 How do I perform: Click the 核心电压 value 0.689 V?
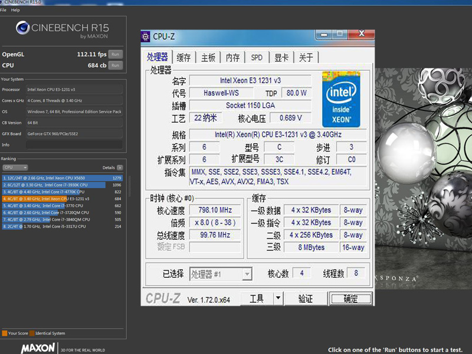(x=290, y=117)
